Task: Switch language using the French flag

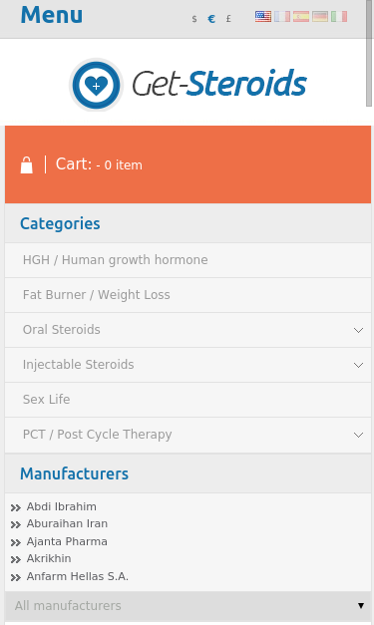Action: 282,16
